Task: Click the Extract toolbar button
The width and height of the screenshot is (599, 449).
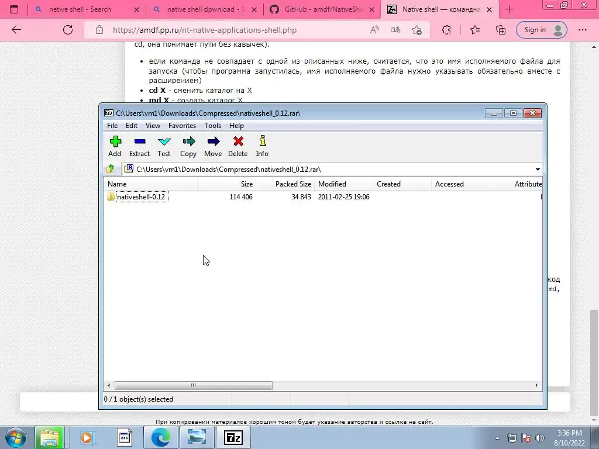Action: click(x=139, y=146)
